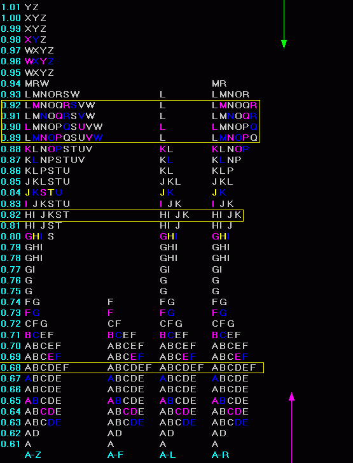Click AD at 0.62 in A-L column
The height and width of the screenshot is (463, 353).
(x=167, y=433)
